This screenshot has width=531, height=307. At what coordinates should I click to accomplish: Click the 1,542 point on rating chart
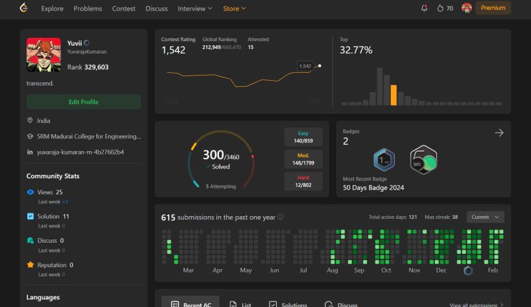pos(319,66)
